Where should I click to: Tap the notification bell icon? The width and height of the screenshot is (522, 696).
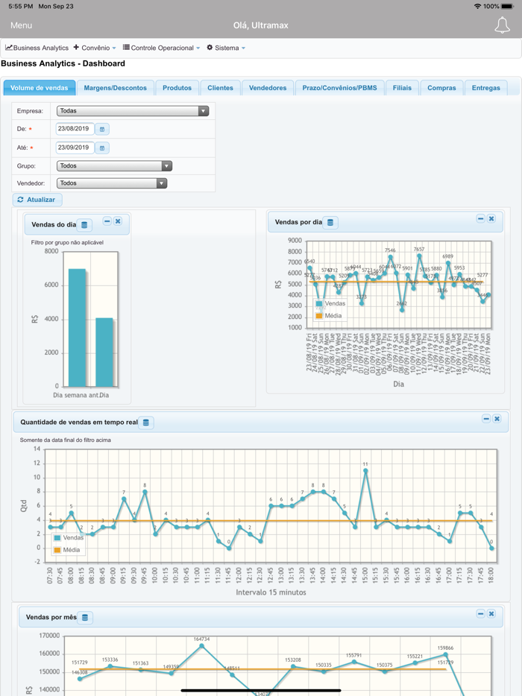502,25
